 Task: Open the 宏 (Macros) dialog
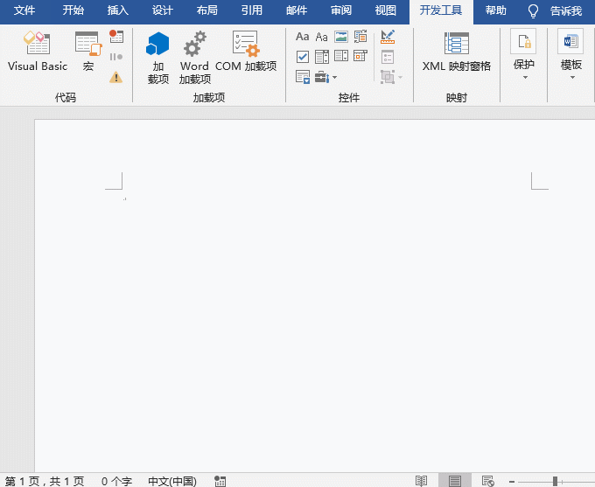pyautogui.click(x=88, y=52)
